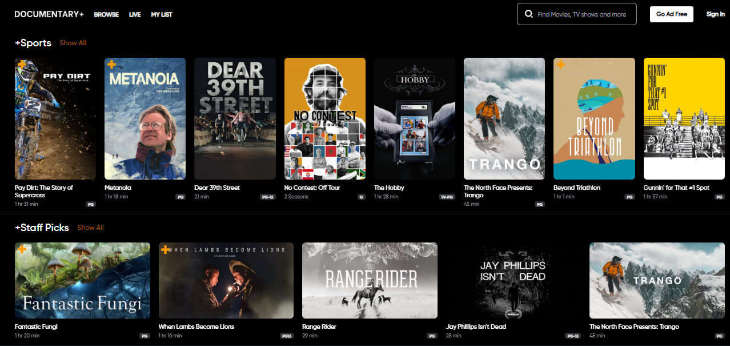Open the Dear 39th Street poster
Viewport: 730px width, 346px height.
tap(235, 118)
